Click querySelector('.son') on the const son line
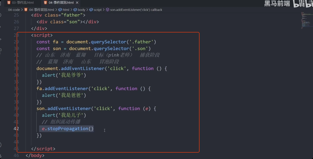The height and width of the screenshot is (159, 313). (x=122, y=49)
